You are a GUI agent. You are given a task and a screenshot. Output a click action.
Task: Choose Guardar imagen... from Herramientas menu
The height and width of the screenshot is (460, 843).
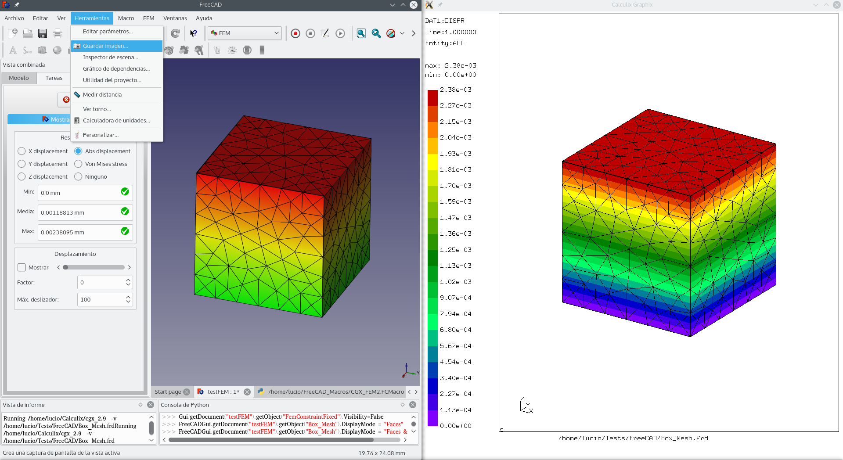pyautogui.click(x=117, y=46)
